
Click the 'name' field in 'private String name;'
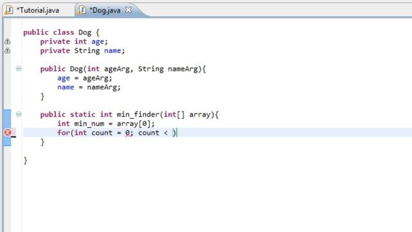pyautogui.click(x=113, y=50)
